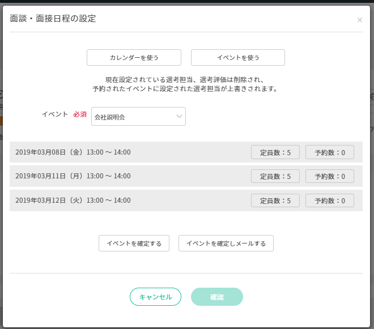Close the 面談・面接日程の設定 dialog

(x=359, y=20)
